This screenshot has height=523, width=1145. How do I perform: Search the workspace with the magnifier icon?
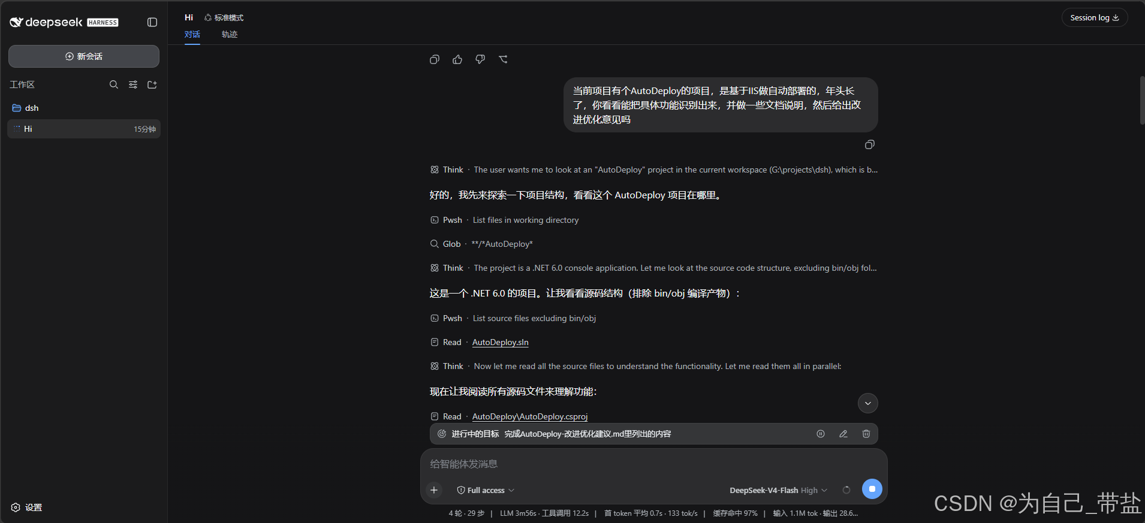tap(114, 84)
